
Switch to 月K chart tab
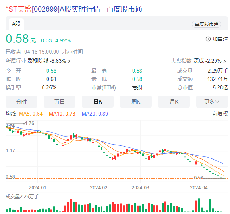[x=174, y=102]
